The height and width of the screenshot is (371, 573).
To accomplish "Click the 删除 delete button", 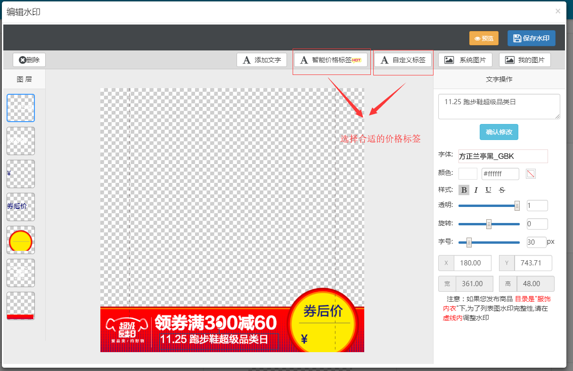I will coord(29,60).
